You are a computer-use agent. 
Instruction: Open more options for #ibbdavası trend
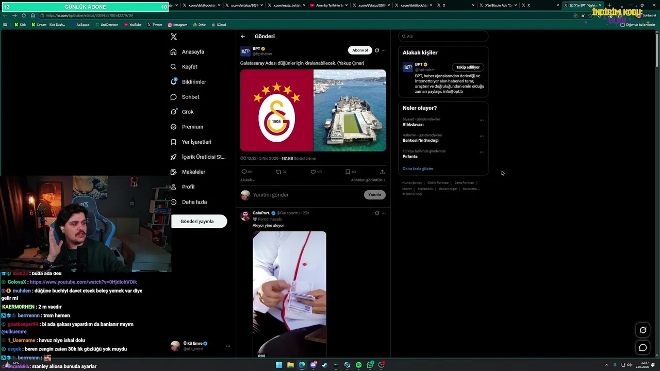(x=482, y=120)
